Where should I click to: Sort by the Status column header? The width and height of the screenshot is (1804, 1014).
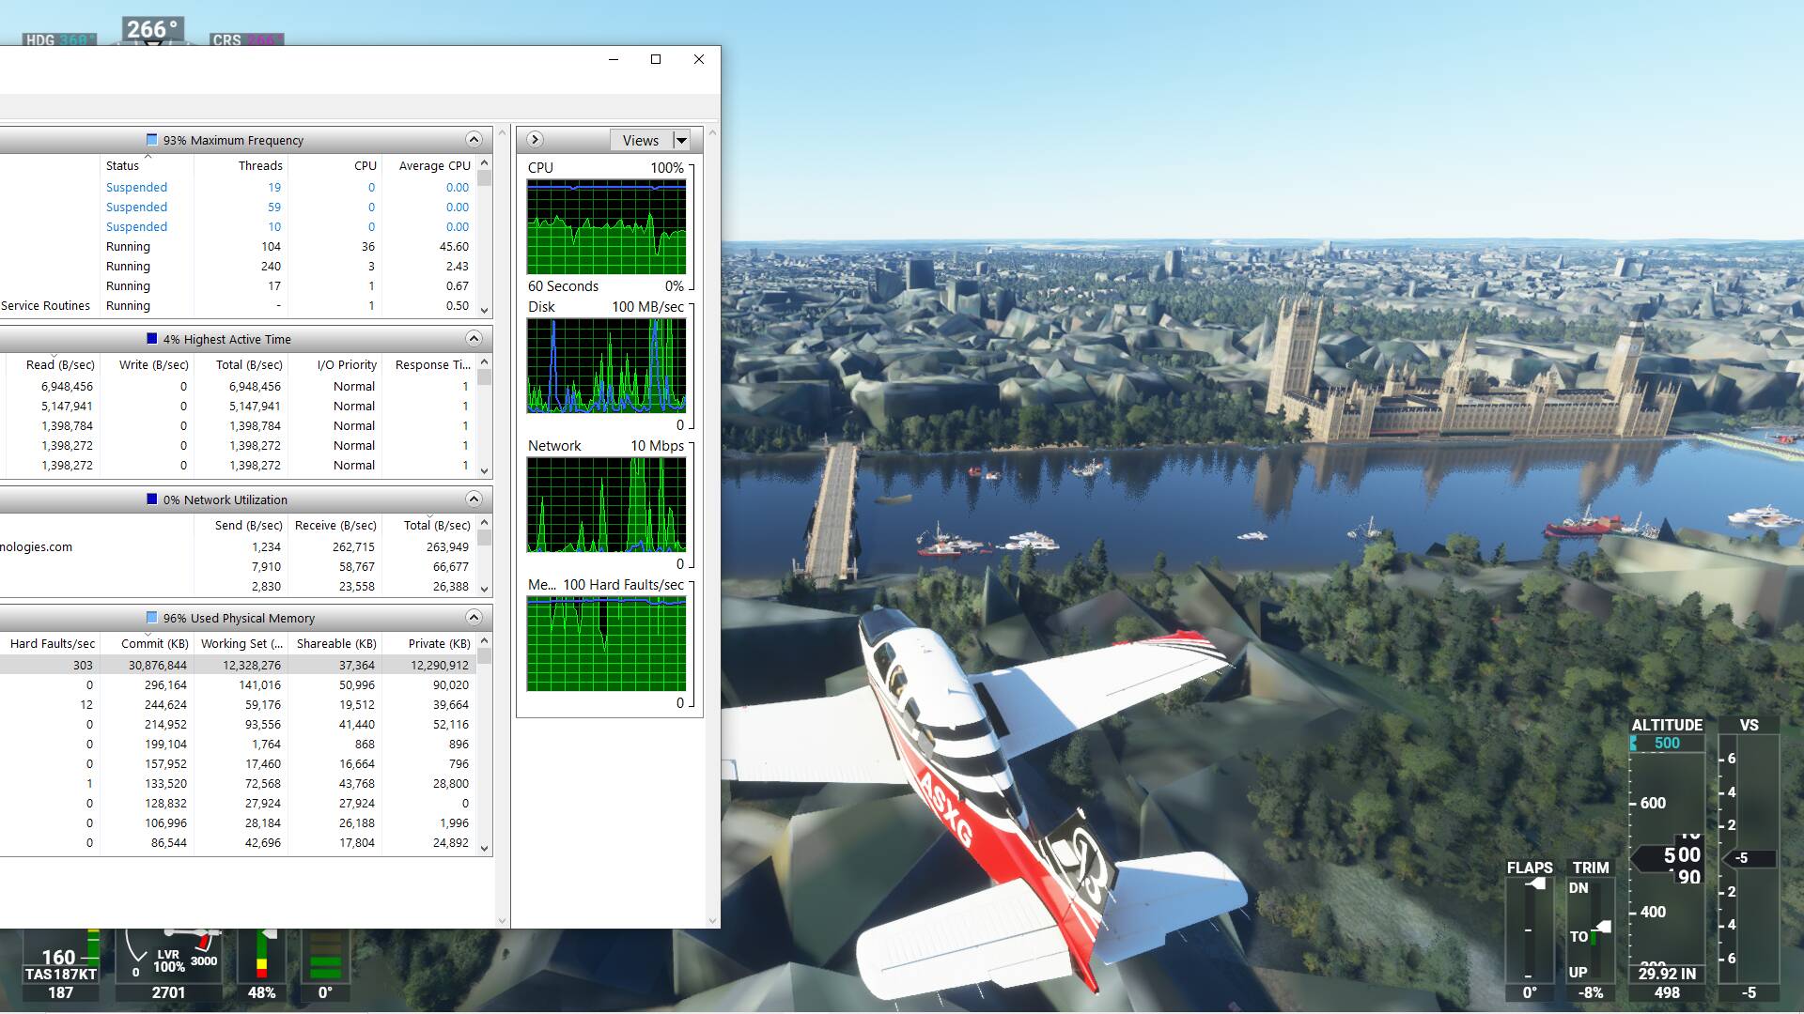pyautogui.click(x=147, y=165)
